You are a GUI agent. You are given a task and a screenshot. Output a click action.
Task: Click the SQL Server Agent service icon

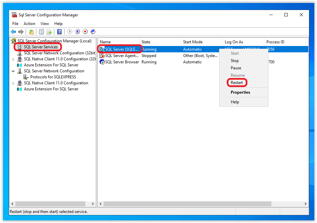click(x=102, y=56)
